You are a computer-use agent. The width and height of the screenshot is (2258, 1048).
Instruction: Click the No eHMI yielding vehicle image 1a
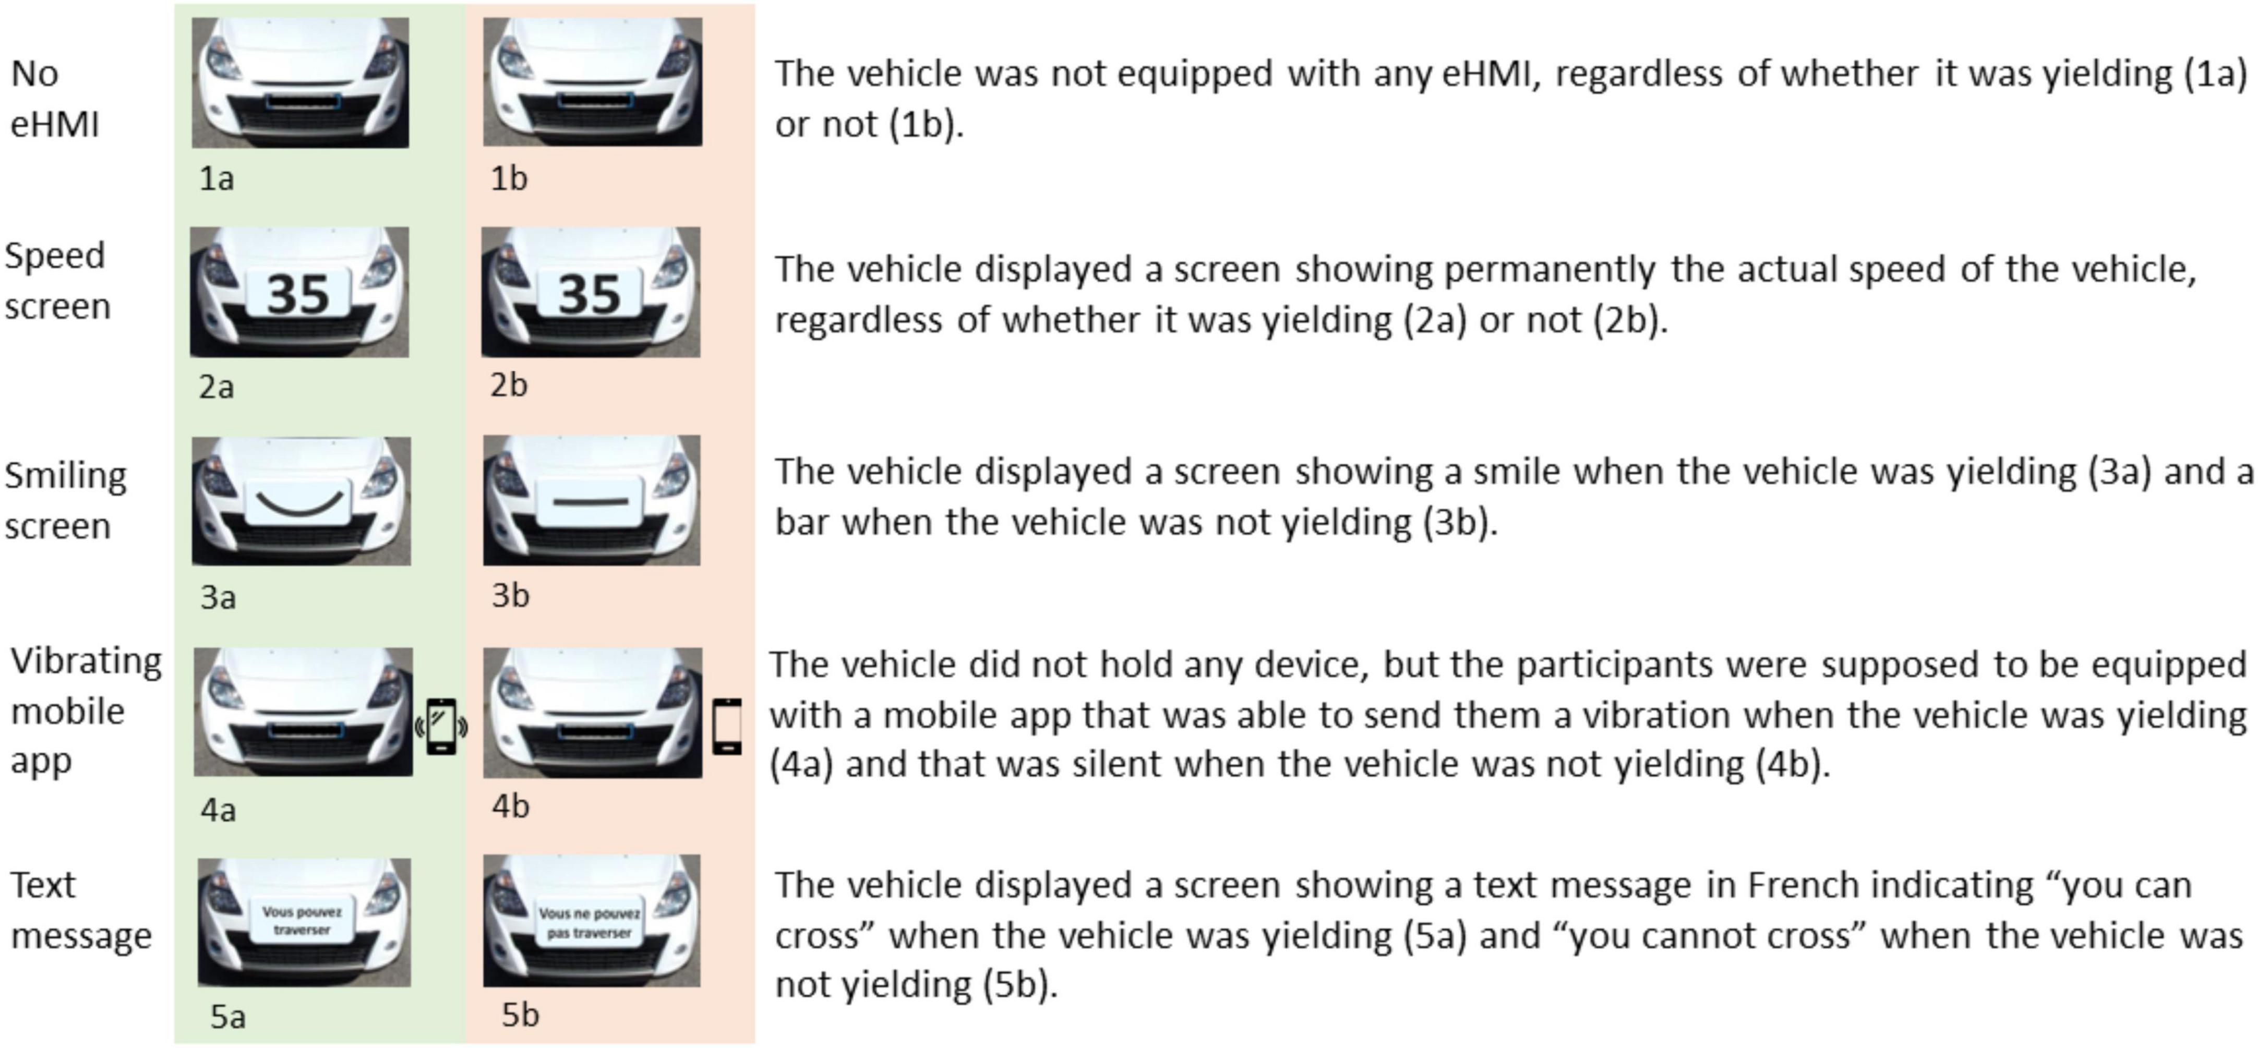288,87
